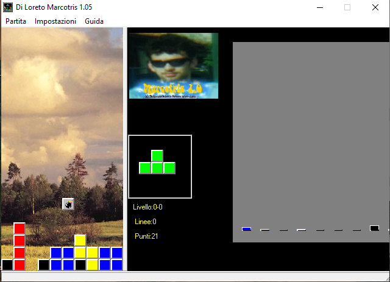This screenshot has width=390, height=282.
Task: Click the Linee:0 lines counter
Action: click(146, 222)
